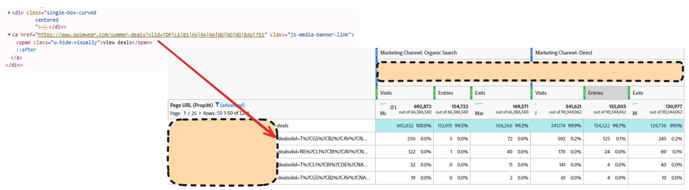This screenshot has width=689, height=190.
Task: Click the 61 0.0% Direct visits cell
Action: pyautogui.click(x=557, y=178)
